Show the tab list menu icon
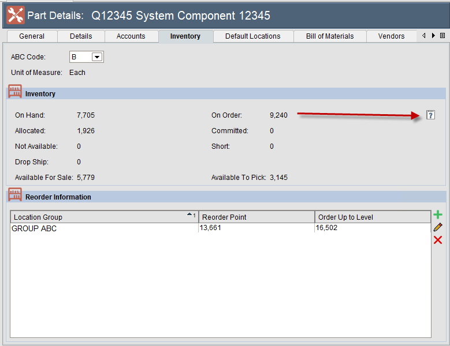 (x=442, y=36)
